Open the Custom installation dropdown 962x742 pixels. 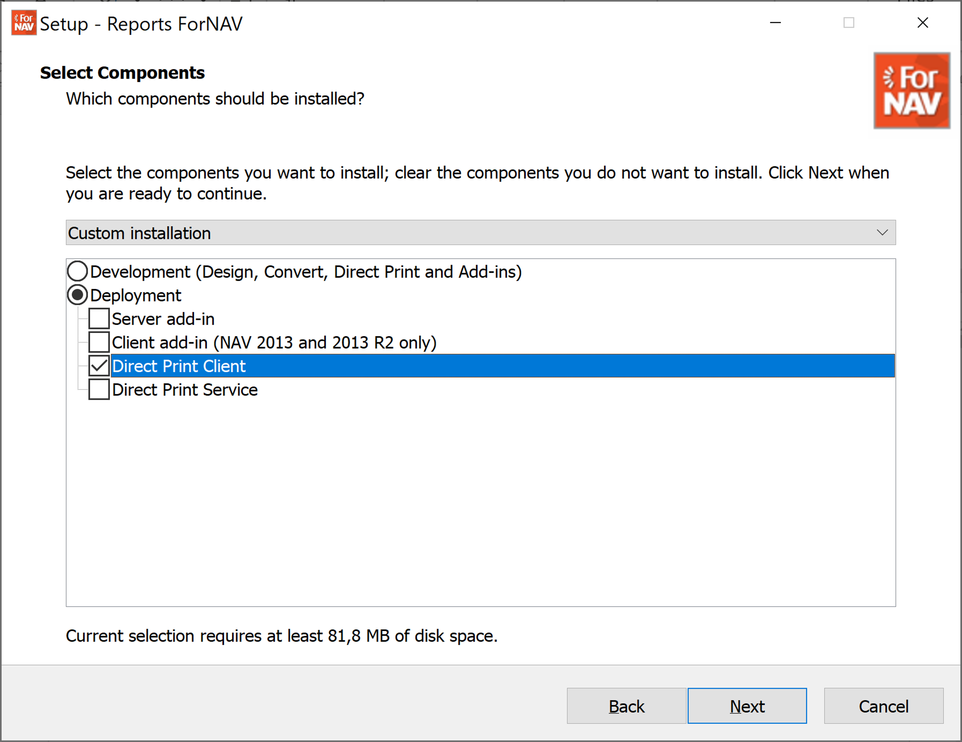(481, 233)
